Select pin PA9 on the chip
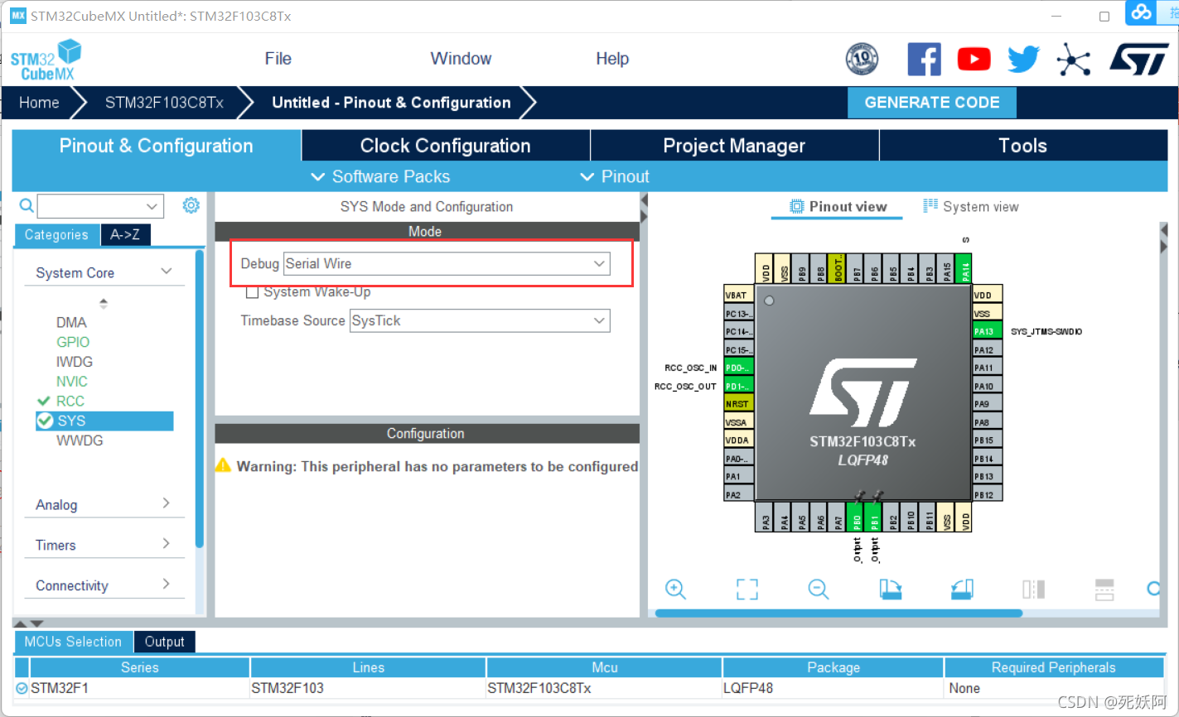 click(x=988, y=404)
